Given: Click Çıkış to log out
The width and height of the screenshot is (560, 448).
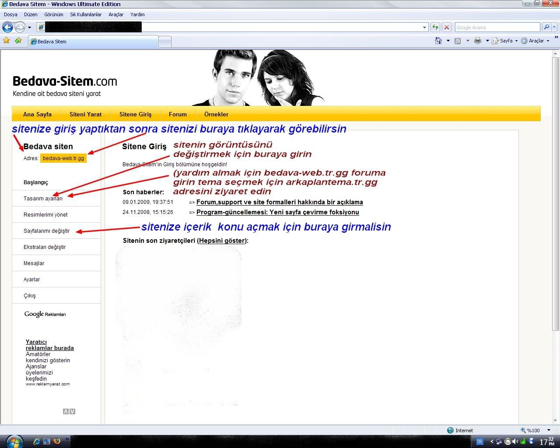Looking at the screenshot, I should pyautogui.click(x=30, y=296).
